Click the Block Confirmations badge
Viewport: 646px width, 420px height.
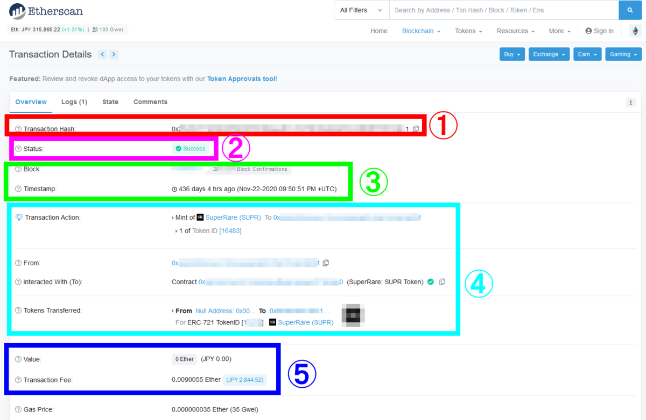249,169
